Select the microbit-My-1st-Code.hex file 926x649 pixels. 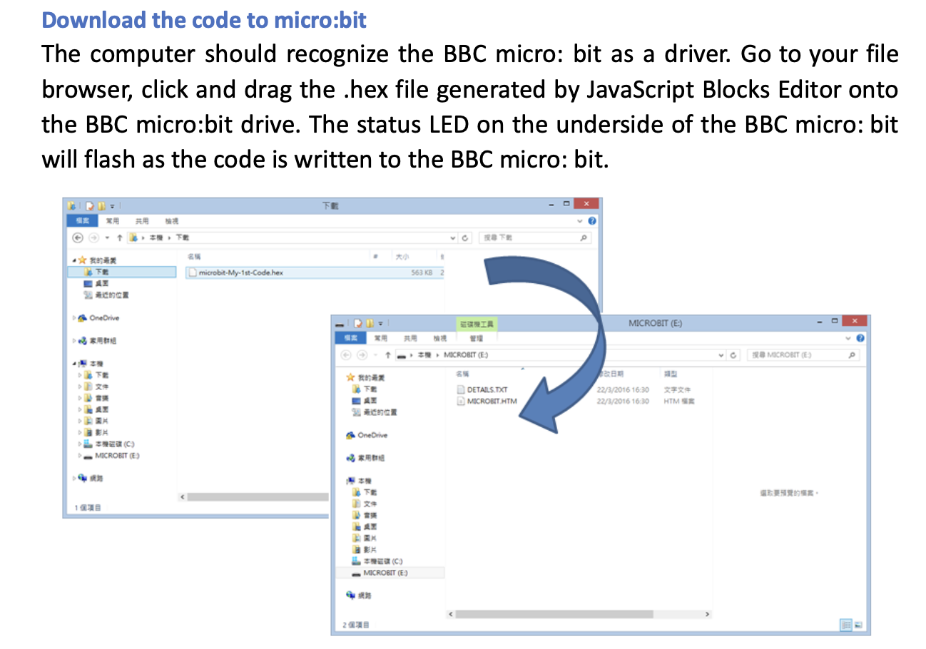pyautogui.click(x=240, y=272)
